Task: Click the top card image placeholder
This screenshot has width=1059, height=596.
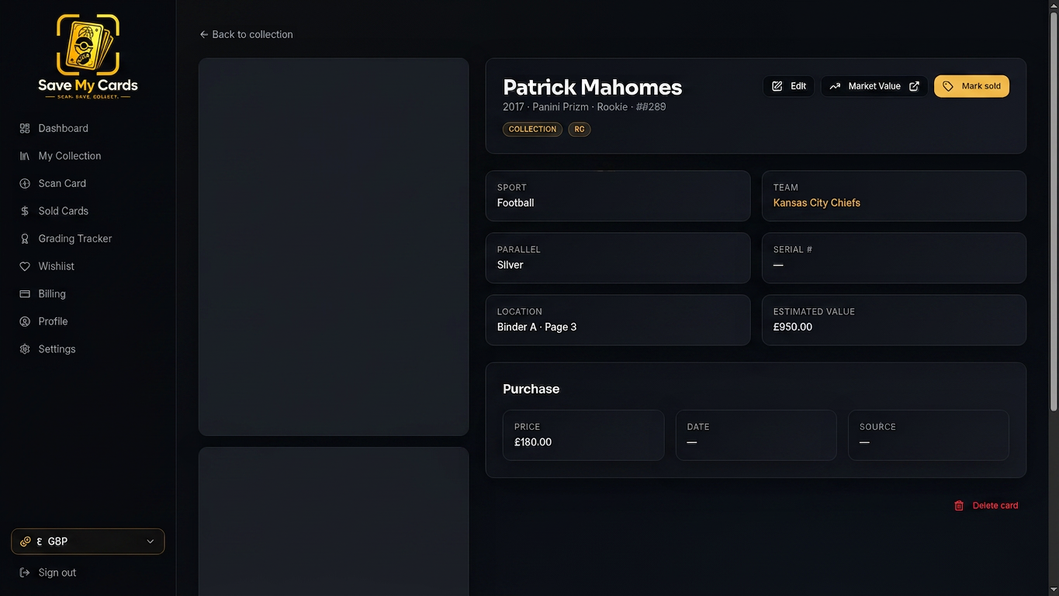Action: tap(334, 247)
